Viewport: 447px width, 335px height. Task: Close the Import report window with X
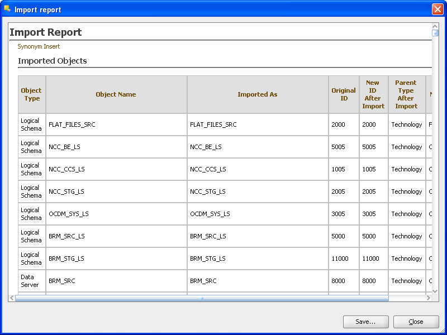(438, 9)
